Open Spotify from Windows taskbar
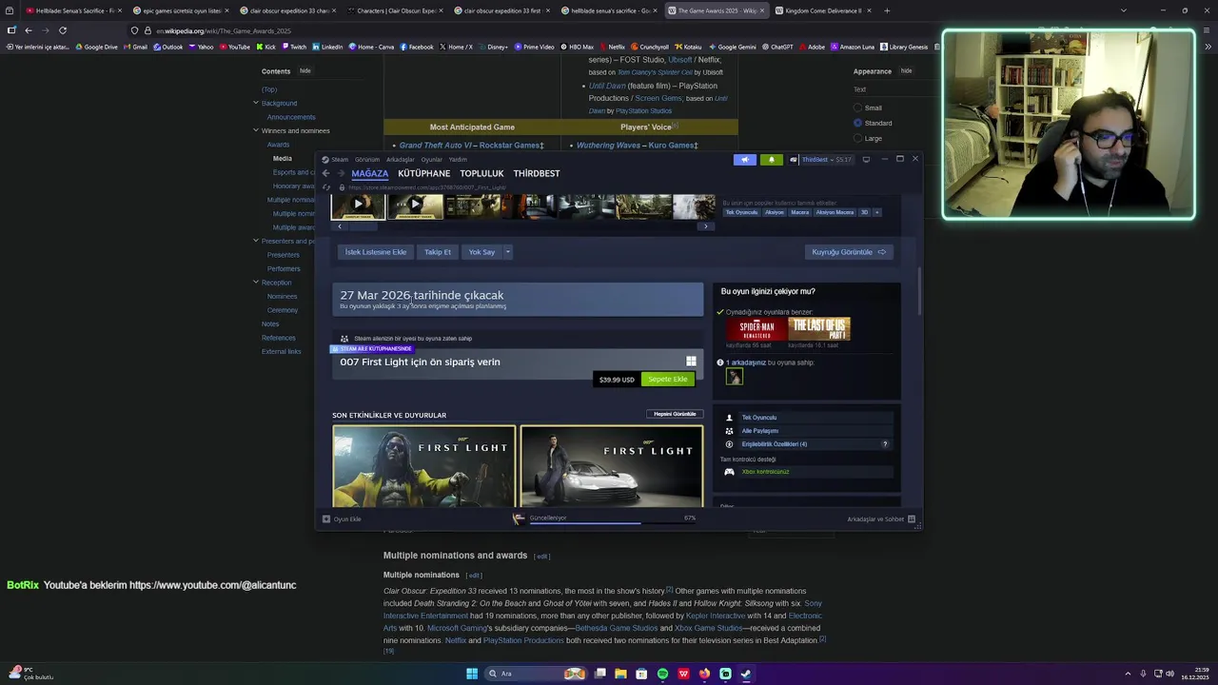 tap(662, 674)
